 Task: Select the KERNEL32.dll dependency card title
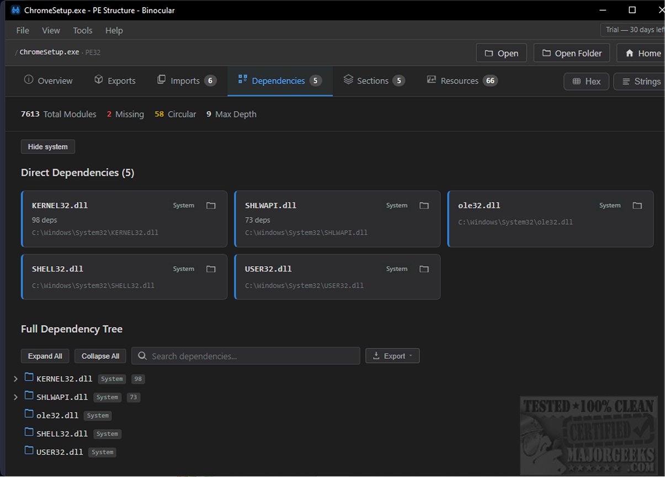(60, 205)
